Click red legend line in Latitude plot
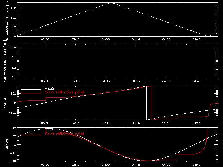The width and height of the screenshot is (223, 167). click(31, 135)
